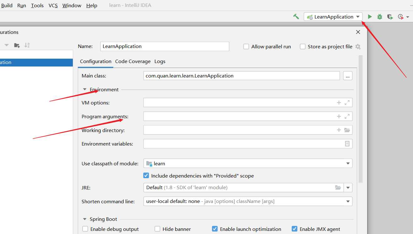413x234 pixels.
Task: Open the Run menu
Action: pyautogui.click(x=22, y=5)
